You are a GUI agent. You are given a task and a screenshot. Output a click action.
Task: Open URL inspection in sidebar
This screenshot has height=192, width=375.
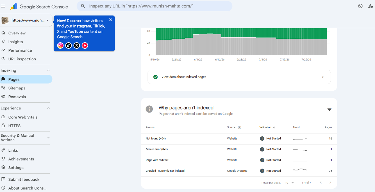tap(22, 59)
